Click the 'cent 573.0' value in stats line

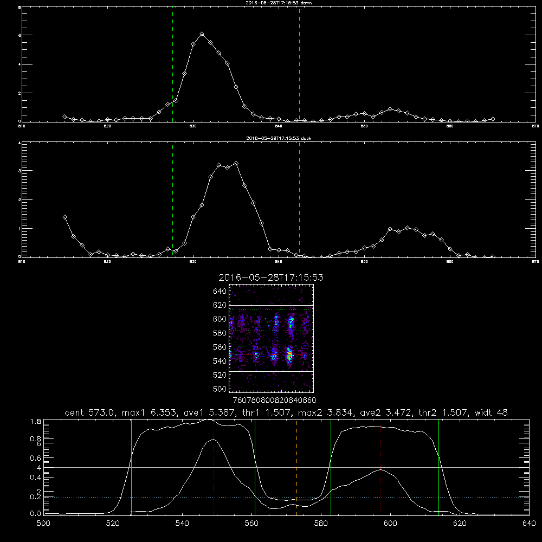pos(90,412)
